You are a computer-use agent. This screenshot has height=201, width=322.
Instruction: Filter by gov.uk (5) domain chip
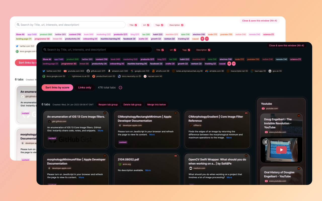click(275, 71)
